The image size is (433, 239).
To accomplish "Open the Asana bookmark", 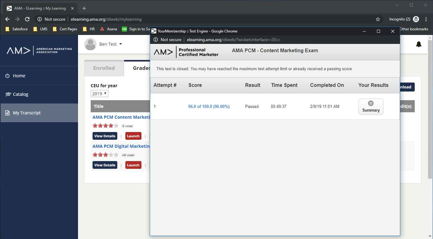I will point(109,29).
